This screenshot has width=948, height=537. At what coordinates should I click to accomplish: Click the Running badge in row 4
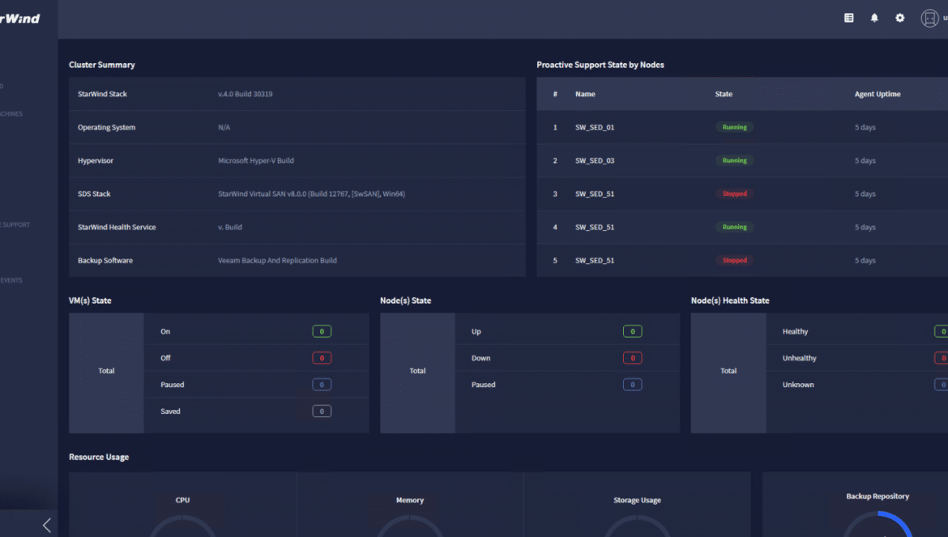click(x=735, y=227)
